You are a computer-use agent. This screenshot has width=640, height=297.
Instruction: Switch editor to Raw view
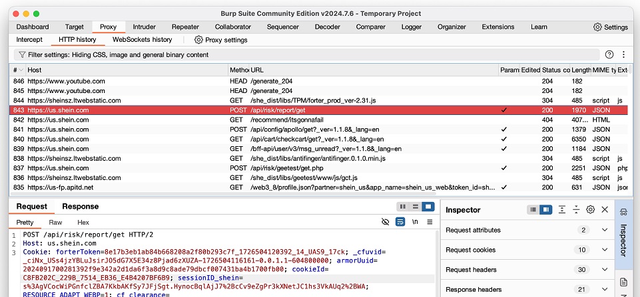[55, 223]
